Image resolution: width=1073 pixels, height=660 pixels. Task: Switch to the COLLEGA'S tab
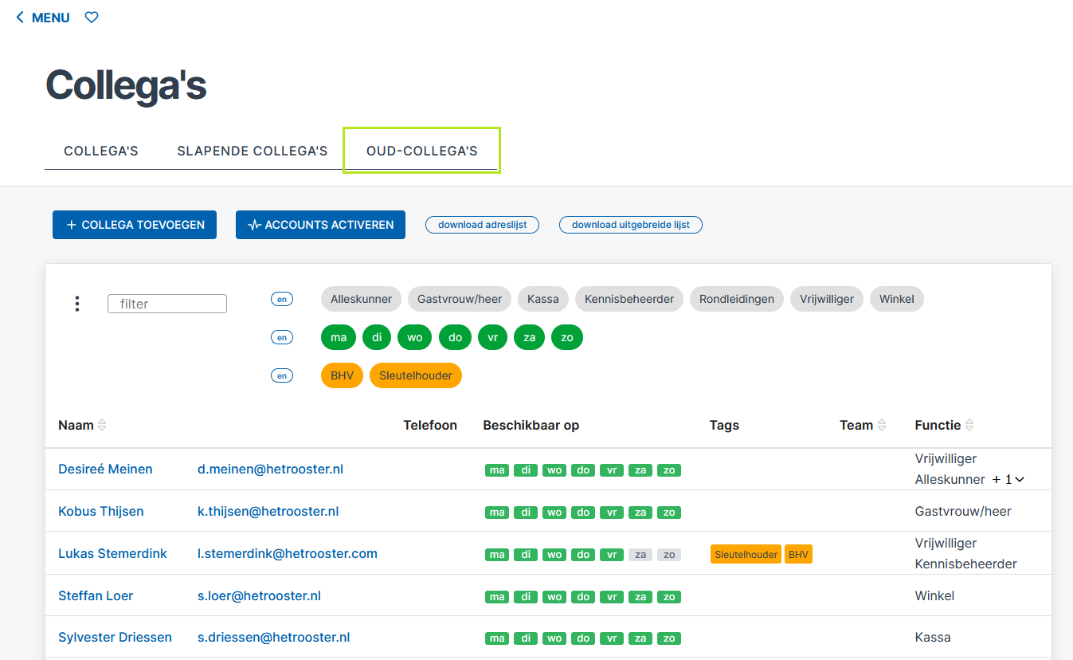click(x=101, y=151)
